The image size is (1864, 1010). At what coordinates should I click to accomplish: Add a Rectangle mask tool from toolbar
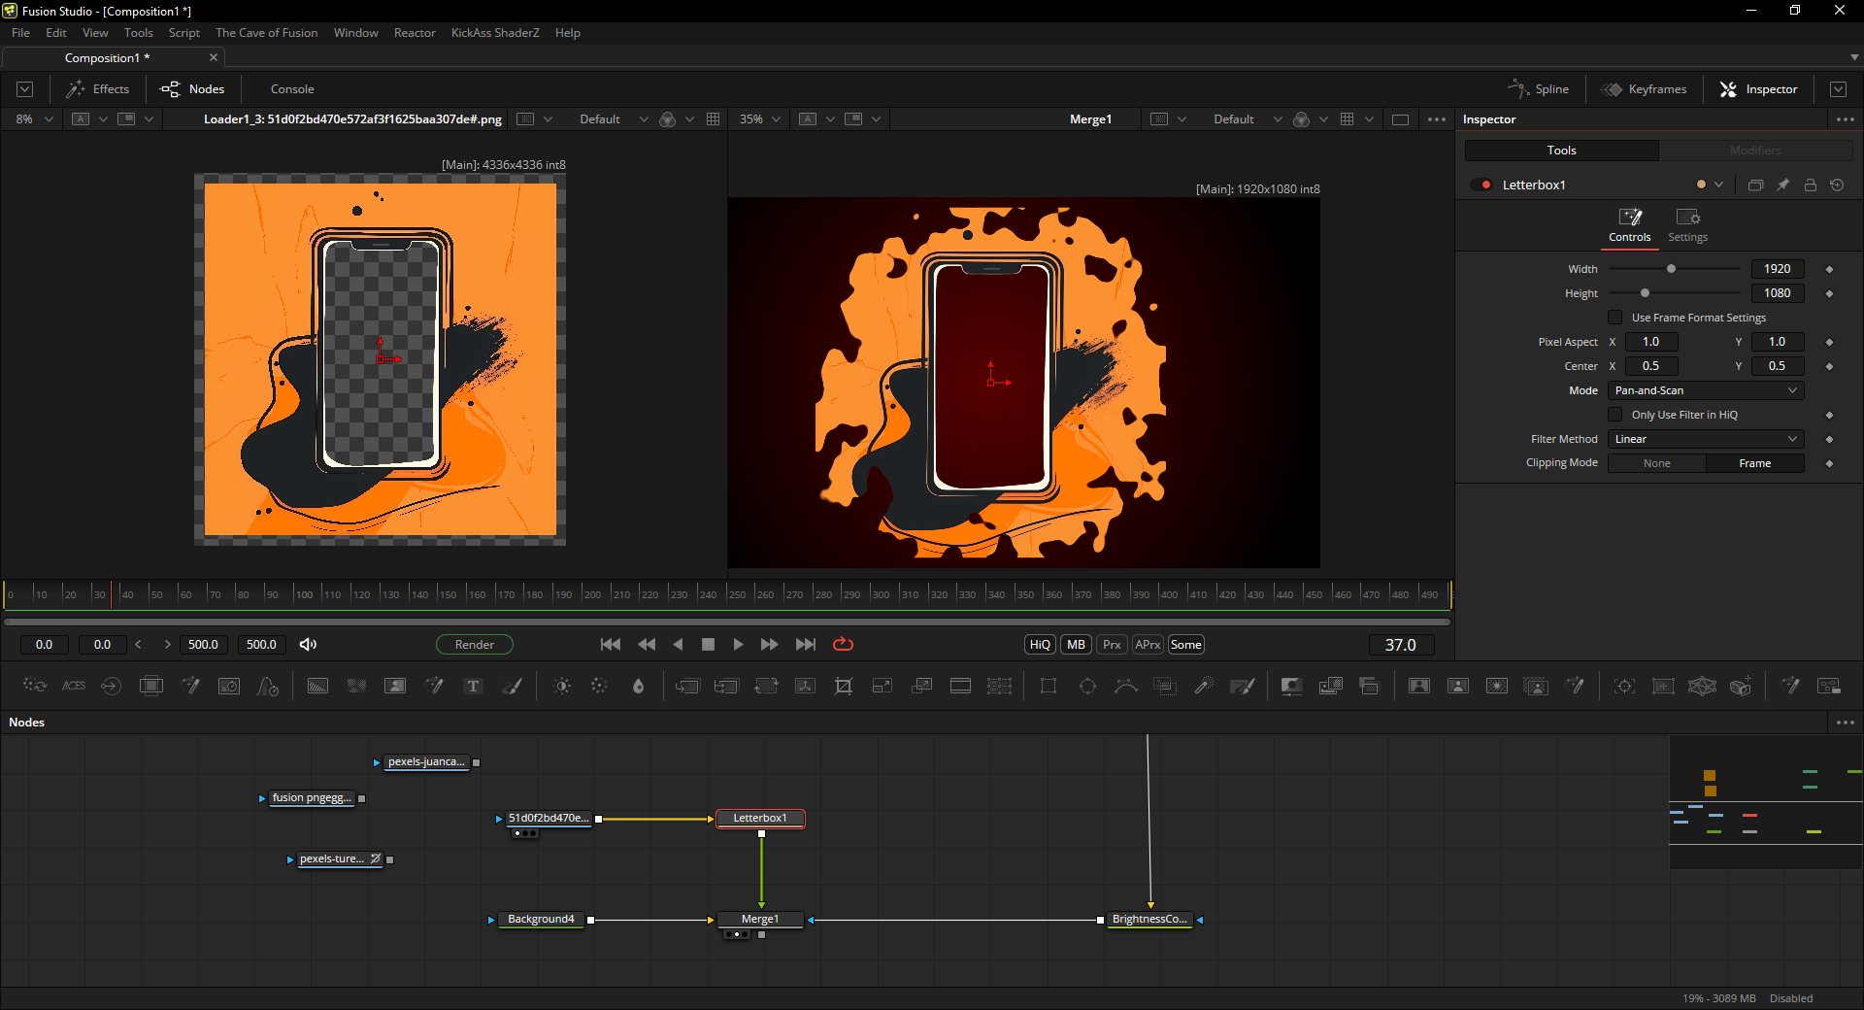click(x=1048, y=686)
